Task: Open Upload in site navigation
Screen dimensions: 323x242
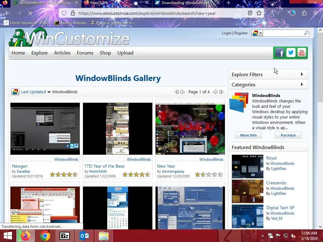Action: pos(125,53)
